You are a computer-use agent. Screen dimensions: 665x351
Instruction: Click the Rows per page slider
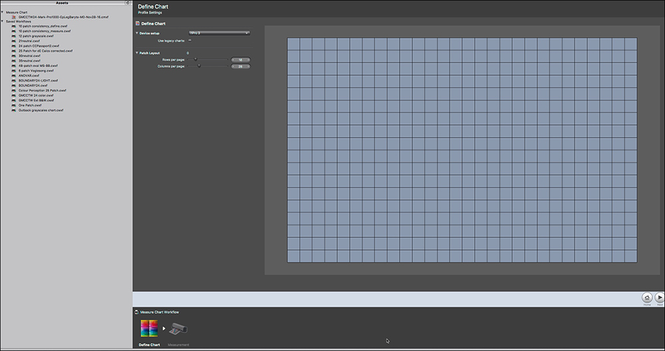coord(195,60)
